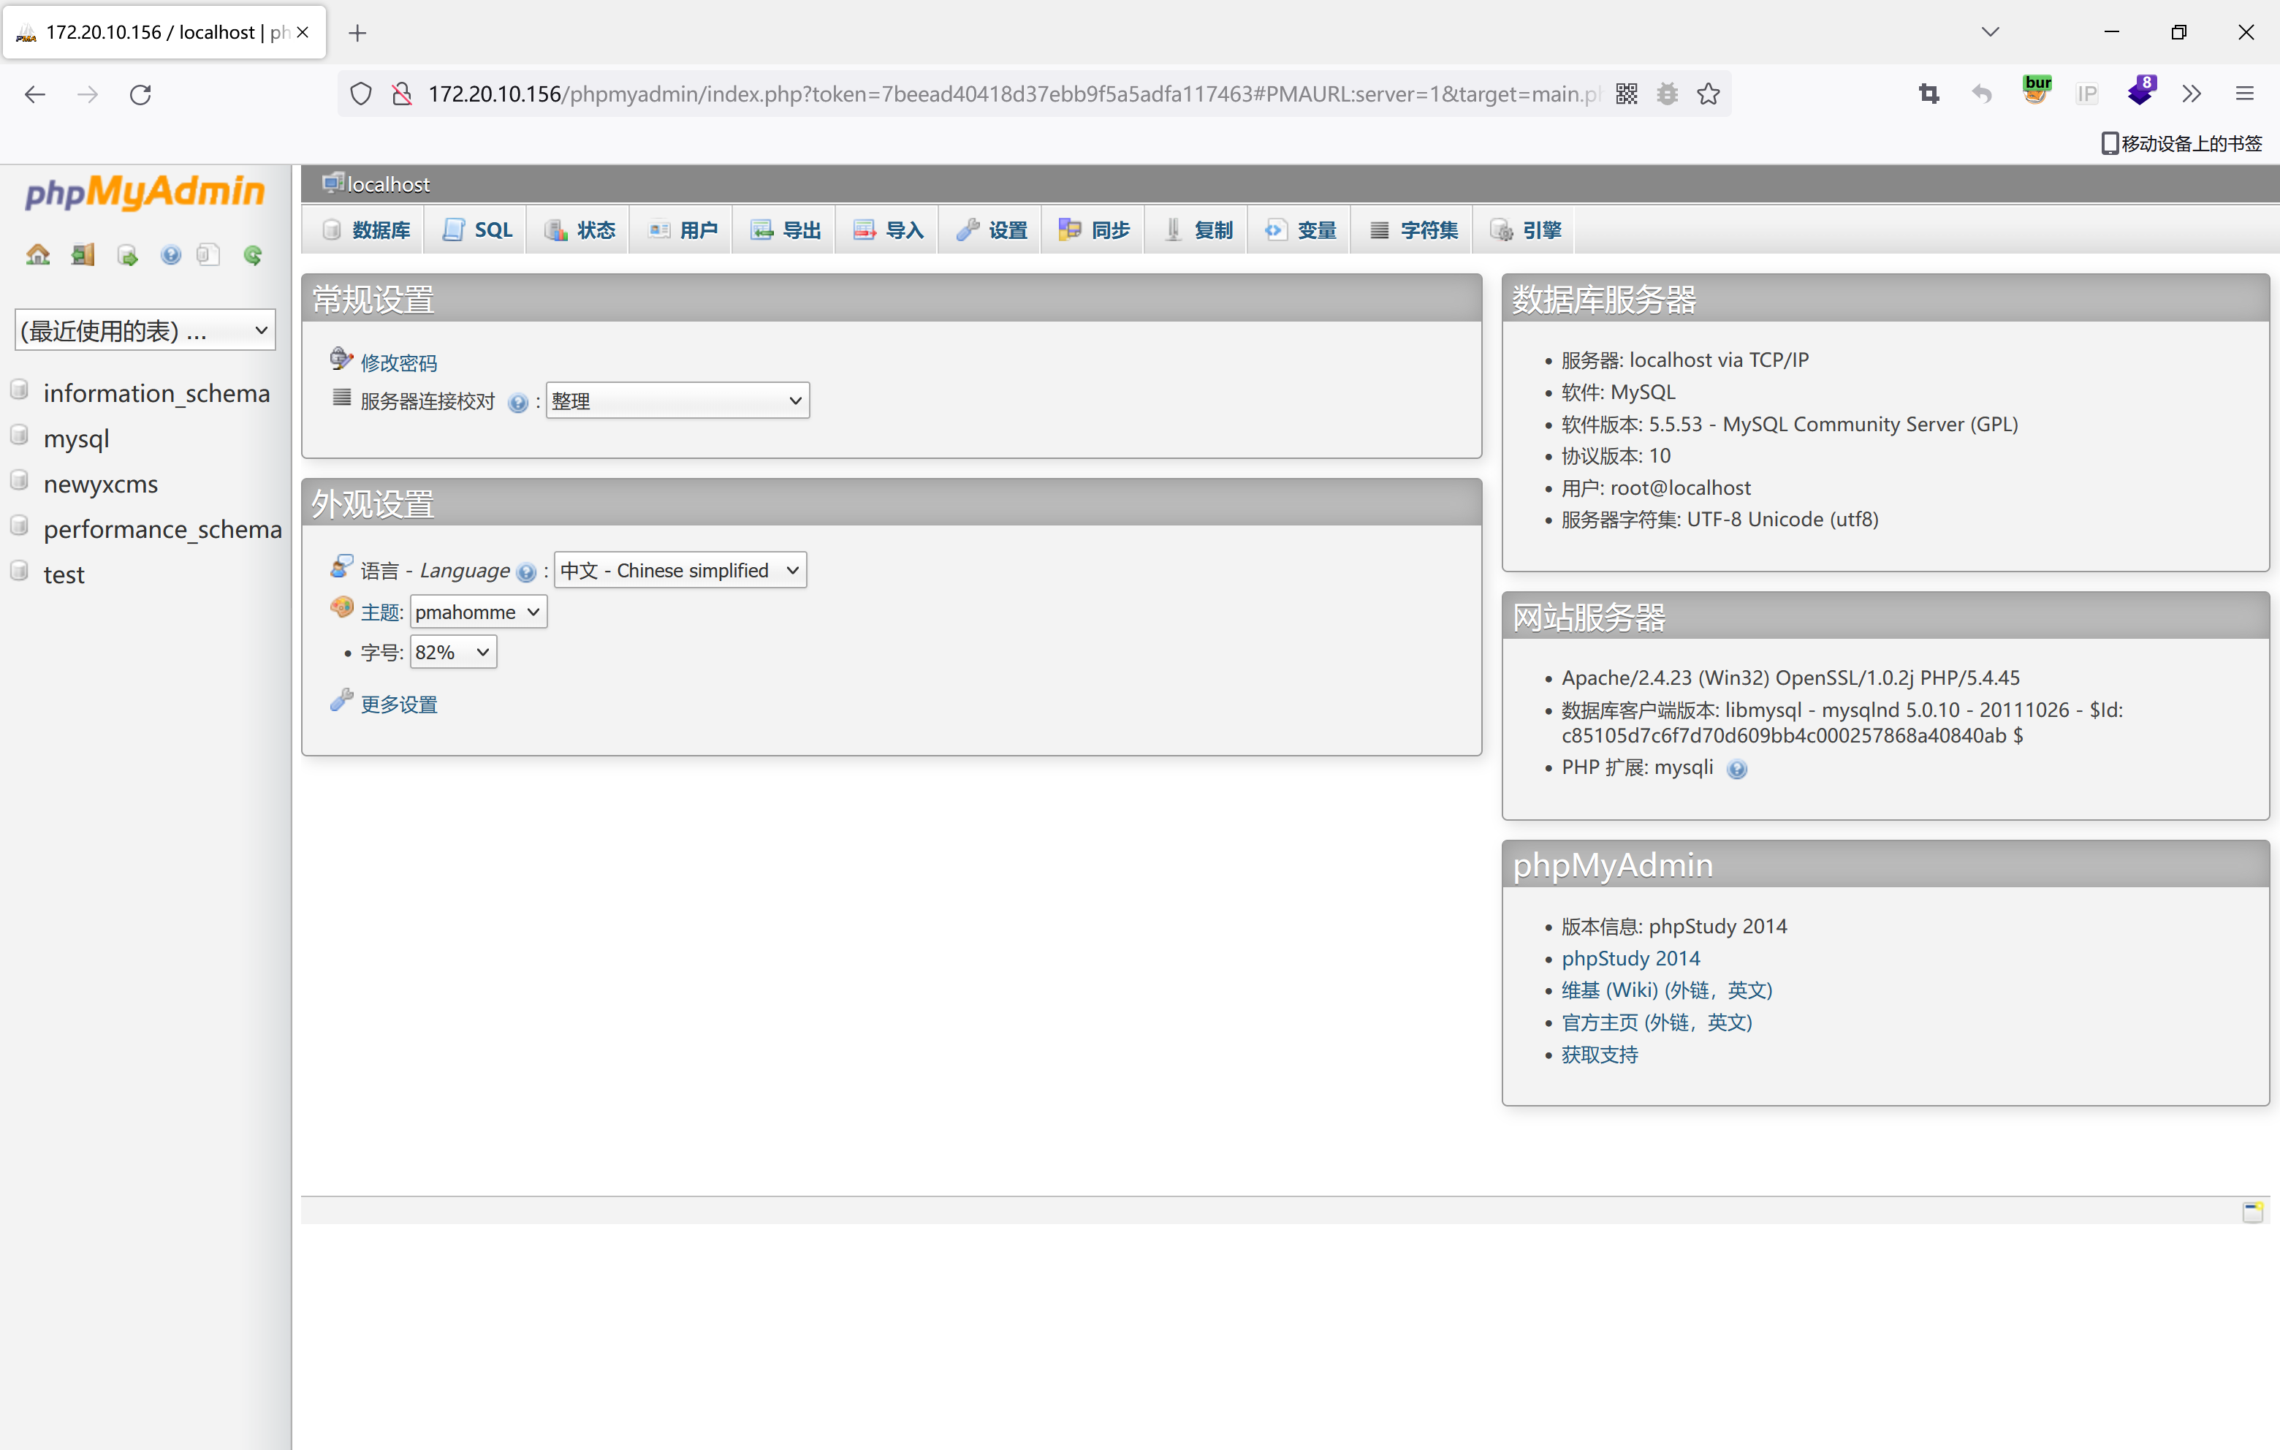This screenshot has height=1450, width=2280.
Task: Open the pmahomme theme dropdown
Action: 477,612
